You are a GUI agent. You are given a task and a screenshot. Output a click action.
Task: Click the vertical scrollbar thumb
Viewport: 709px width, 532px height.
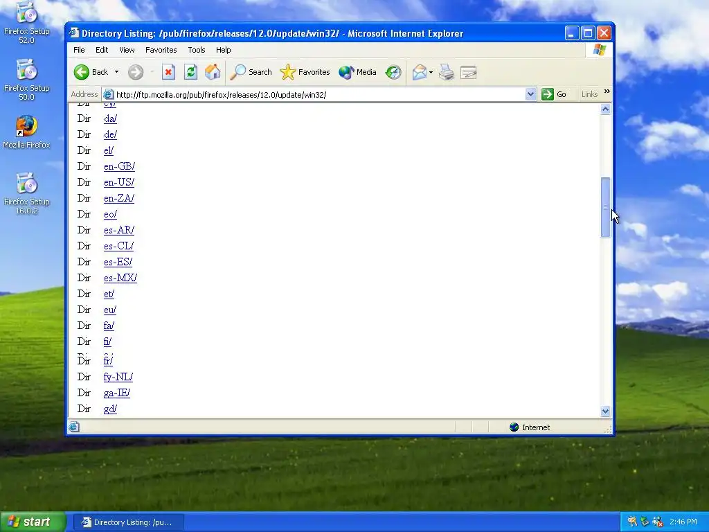605,207
